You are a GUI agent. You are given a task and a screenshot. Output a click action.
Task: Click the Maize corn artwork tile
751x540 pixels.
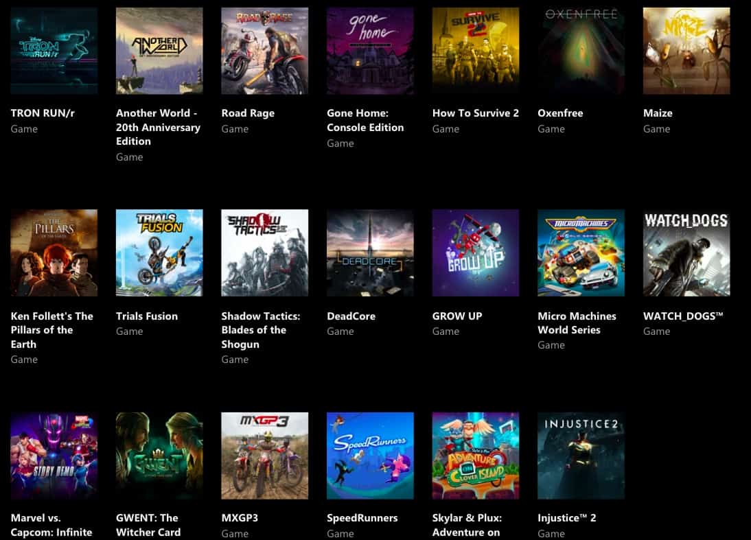click(686, 51)
